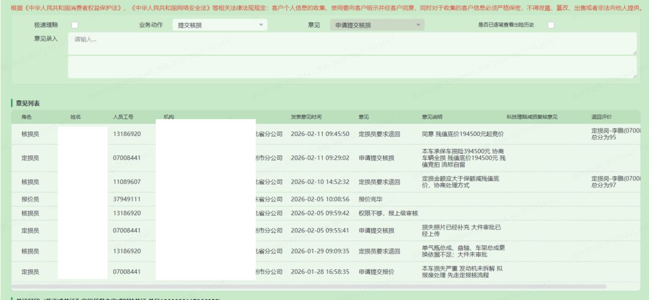Check 是否已逐笔查看出险历史 checkbox
The height and width of the screenshot is (300, 649).
pyautogui.click(x=551, y=25)
